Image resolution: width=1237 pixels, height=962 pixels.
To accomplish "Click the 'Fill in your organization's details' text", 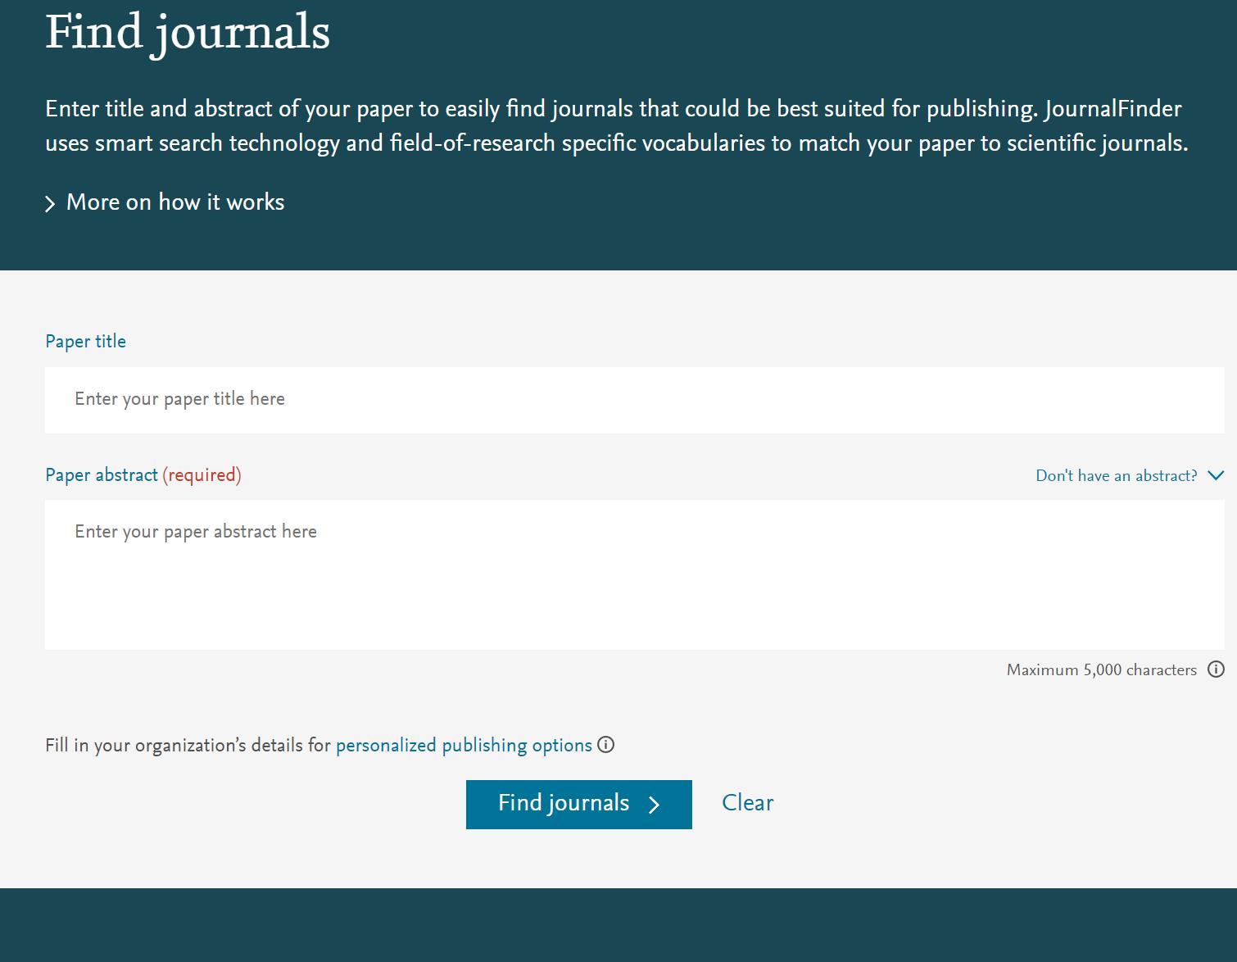I will [x=188, y=746].
